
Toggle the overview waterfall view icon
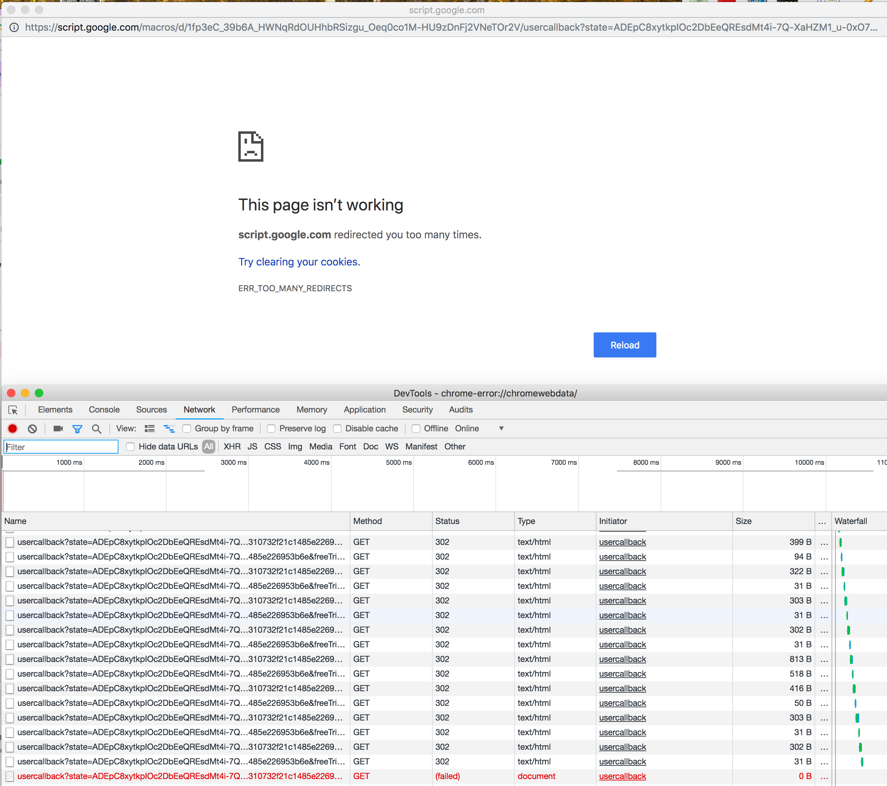pos(169,429)
